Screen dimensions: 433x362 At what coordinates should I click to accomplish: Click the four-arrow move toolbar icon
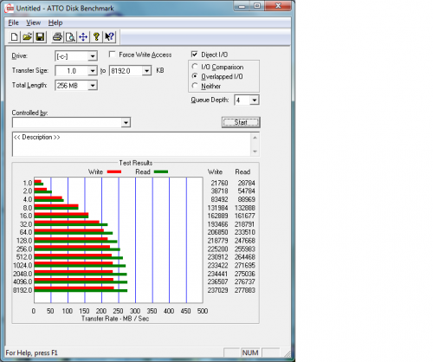click(x=83, y=37)
